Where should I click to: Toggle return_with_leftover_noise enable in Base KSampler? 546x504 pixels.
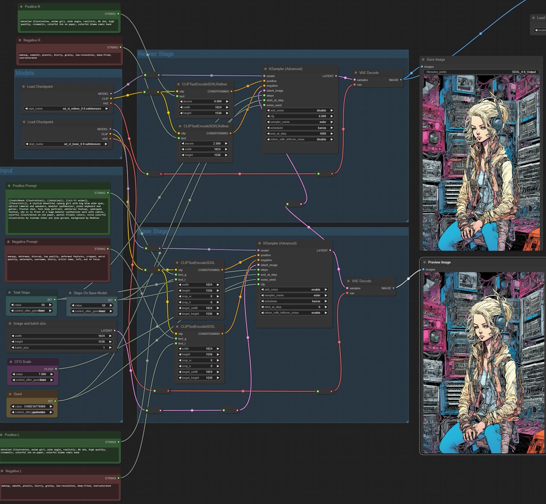[x=294, y=312]
